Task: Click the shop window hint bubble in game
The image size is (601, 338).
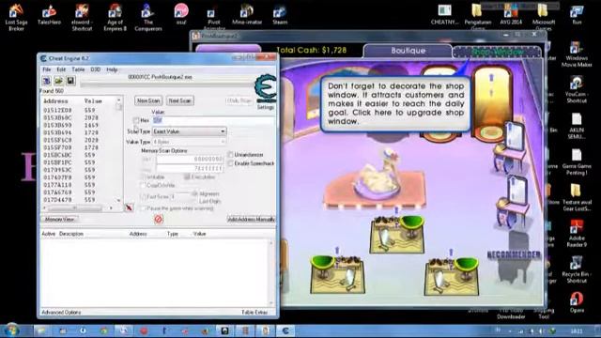Action: click(x=395, y=104)
